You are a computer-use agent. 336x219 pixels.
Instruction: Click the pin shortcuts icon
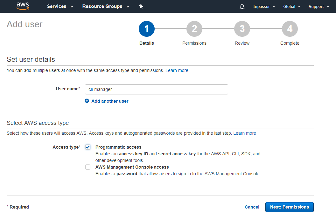tap(141, 6)
